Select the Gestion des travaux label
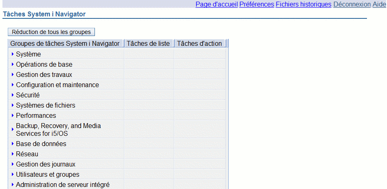Screen dimensions: 387x189 [x=44, y=74]
